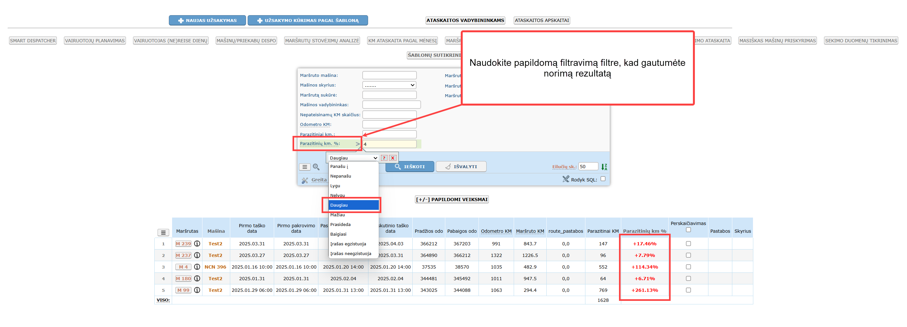Click the NAUJAS UŽSAKYMAS button

click(207, 20)
